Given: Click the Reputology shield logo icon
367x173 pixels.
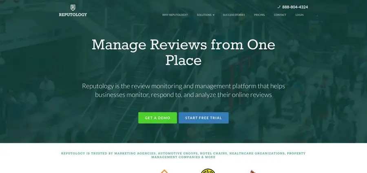Looking at the screenshot, I should (73, 7).
